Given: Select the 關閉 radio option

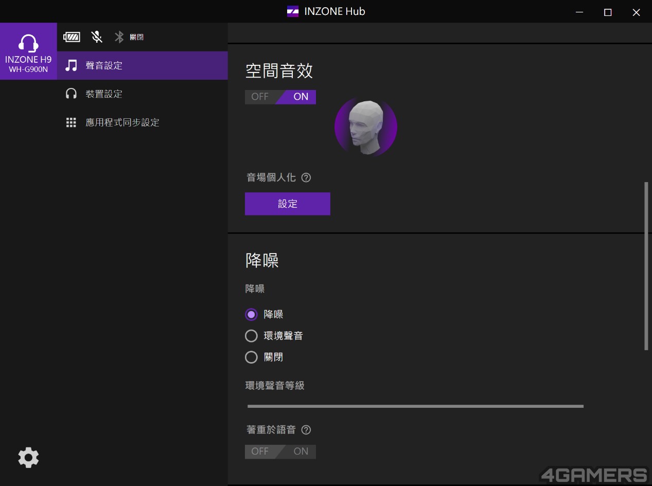Looking at the screenshot, I should click(x=251, y=357).
